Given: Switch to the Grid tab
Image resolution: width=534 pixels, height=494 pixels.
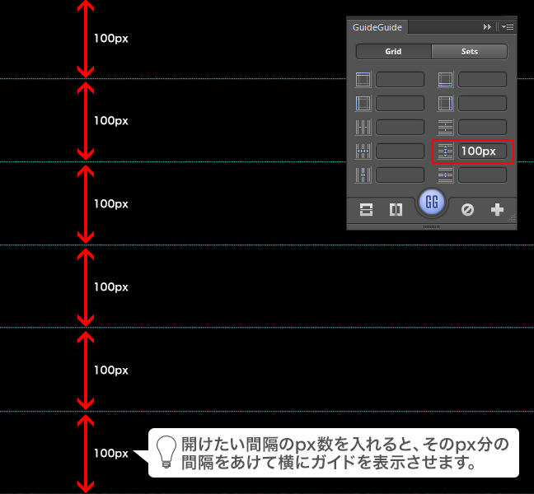Looking at the screenshot, I should 394,51.
